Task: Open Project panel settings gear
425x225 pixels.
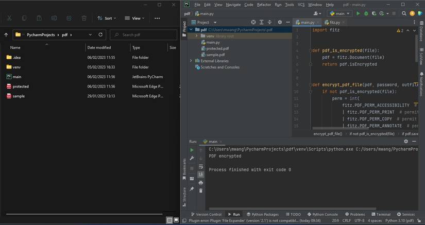Action: pos(280,22)
